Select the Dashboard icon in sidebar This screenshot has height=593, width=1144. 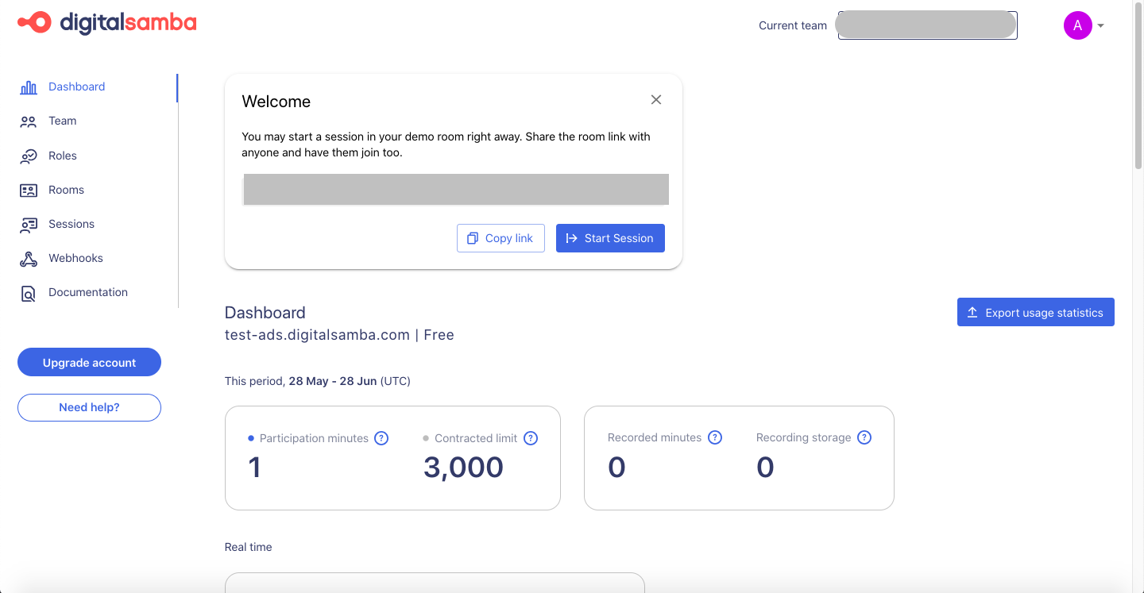pos(28,87)
